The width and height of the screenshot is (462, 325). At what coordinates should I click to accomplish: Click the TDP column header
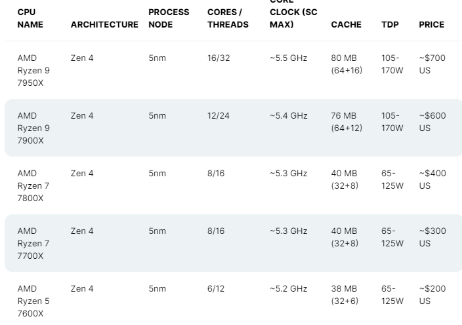pos(390,25)
